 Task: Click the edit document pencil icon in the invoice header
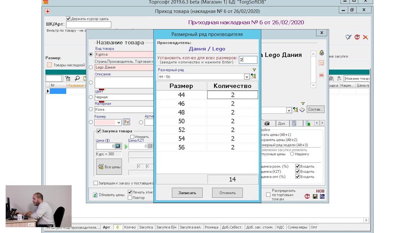[349, 37]
